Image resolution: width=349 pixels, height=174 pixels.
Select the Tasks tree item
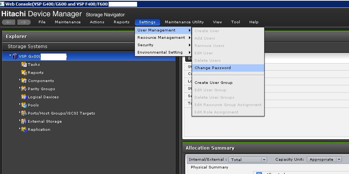coord(34,64)
